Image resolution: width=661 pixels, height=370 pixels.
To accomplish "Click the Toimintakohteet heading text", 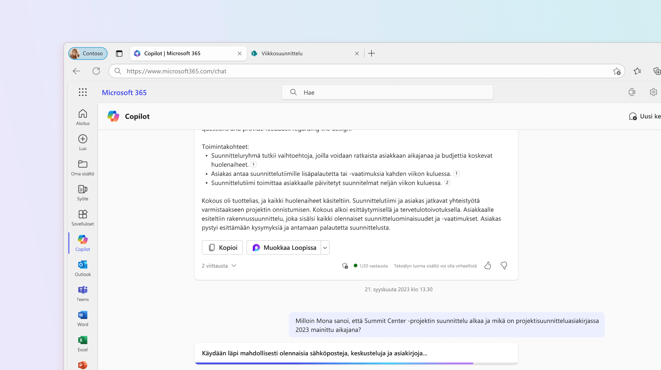I will coord(225,147).
